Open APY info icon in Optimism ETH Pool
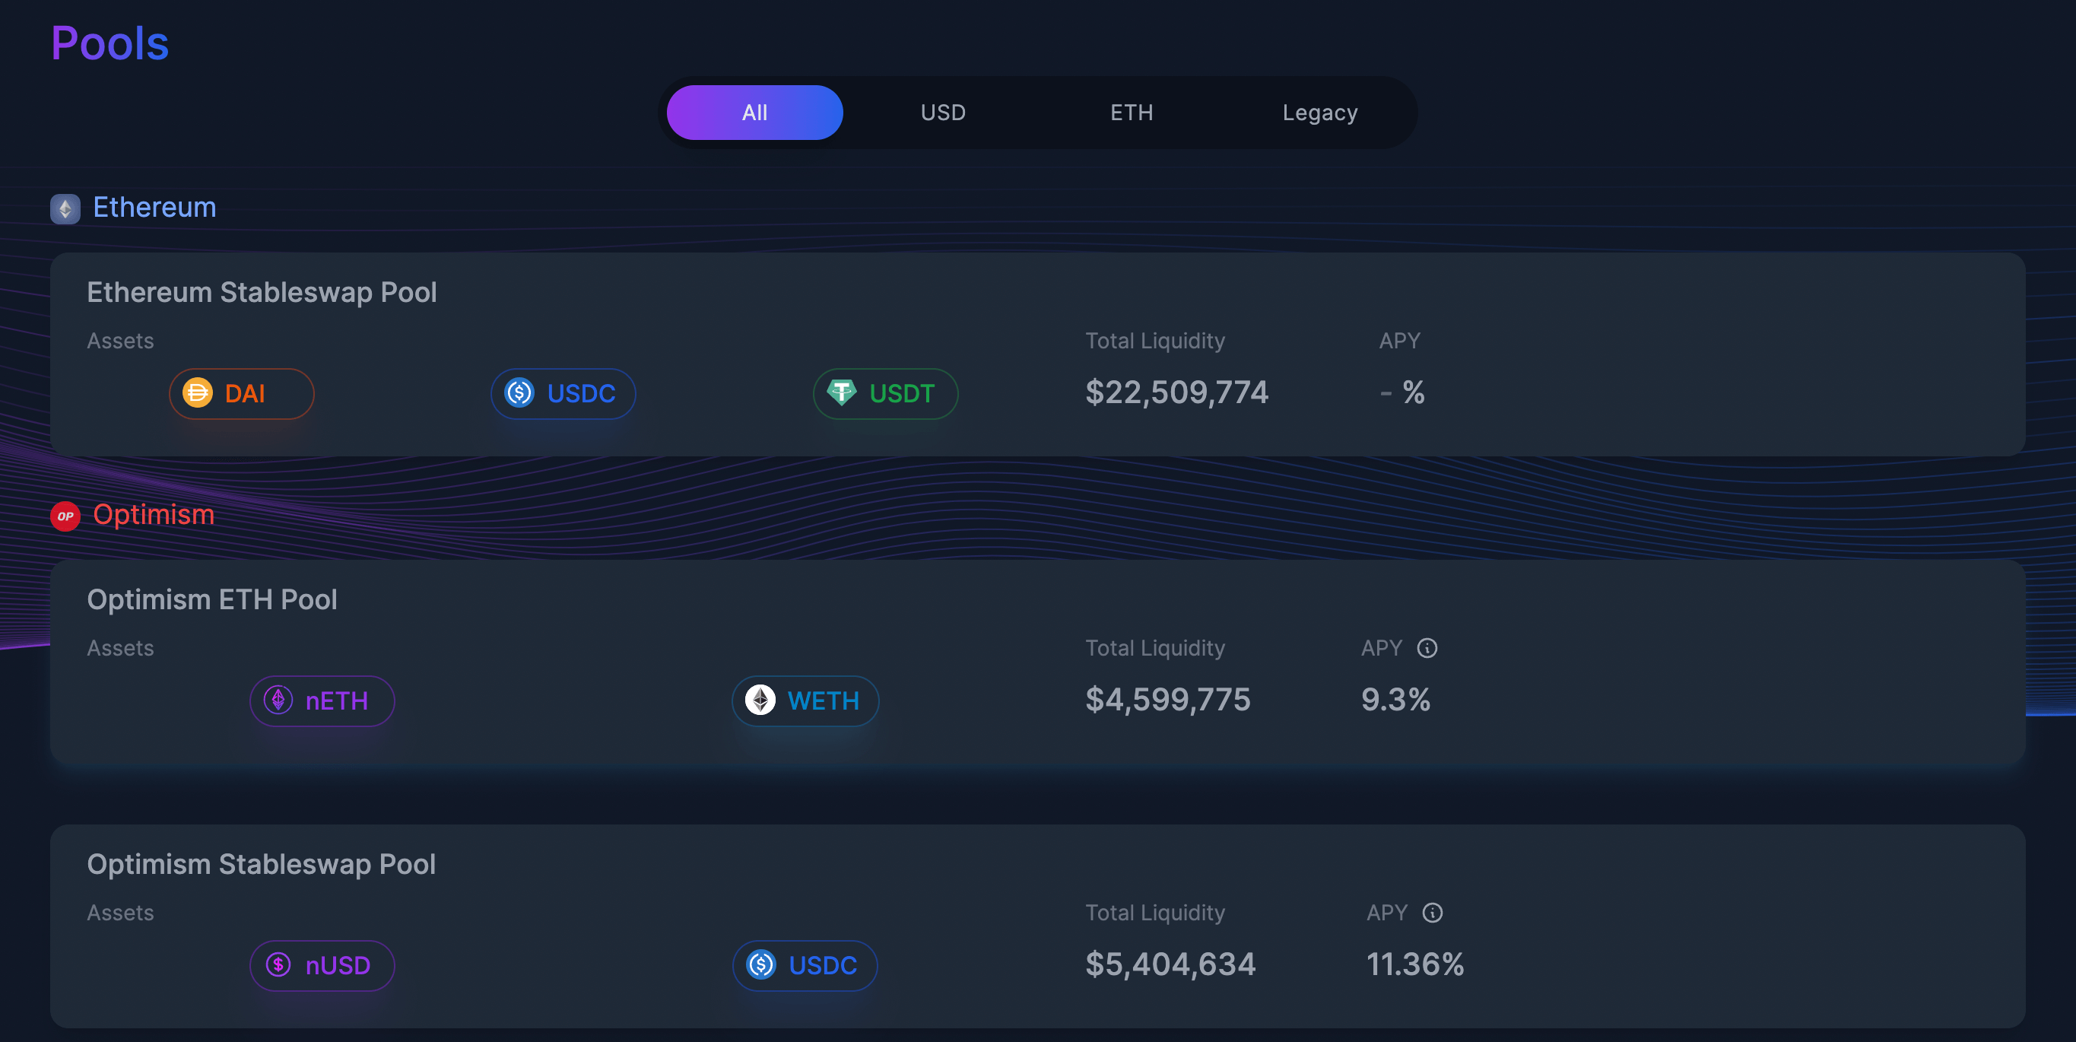Viewport: 2076px width, 1042px height. coord(1427,648)
